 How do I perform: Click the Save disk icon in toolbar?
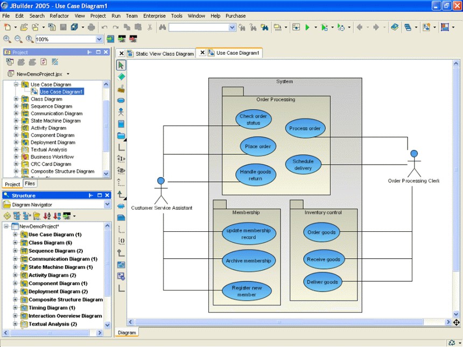pyautogui.click(x=63, y=27)
